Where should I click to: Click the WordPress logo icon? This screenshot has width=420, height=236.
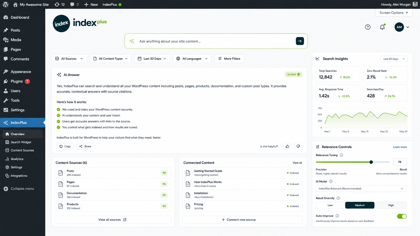6,5
